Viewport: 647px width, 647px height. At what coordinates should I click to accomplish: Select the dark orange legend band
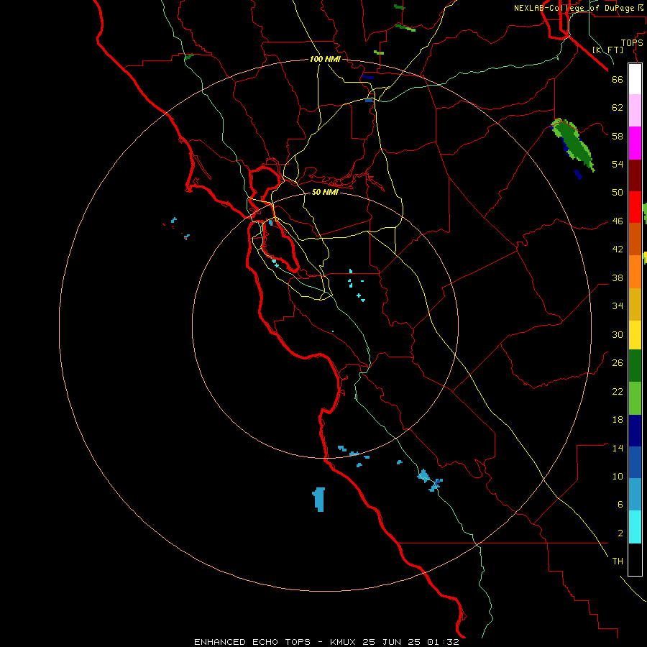coord(635,239)
